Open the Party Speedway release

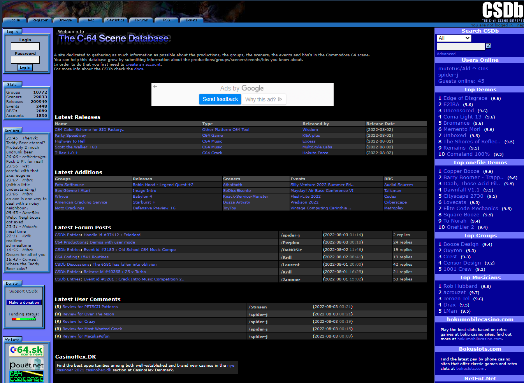click(70, 136)
